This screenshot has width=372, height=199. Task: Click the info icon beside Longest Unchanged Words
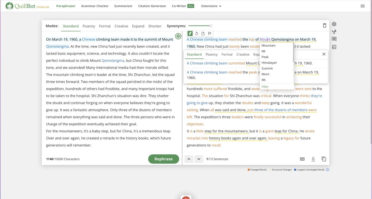point(328,170)
